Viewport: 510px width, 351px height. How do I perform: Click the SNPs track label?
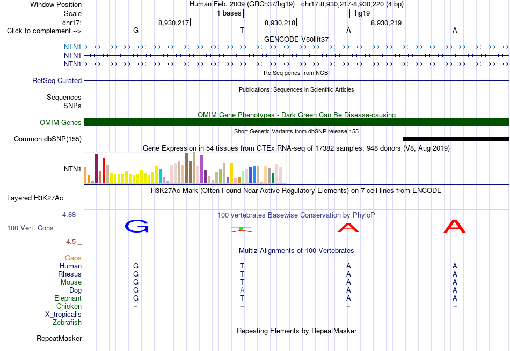(72, 106)
